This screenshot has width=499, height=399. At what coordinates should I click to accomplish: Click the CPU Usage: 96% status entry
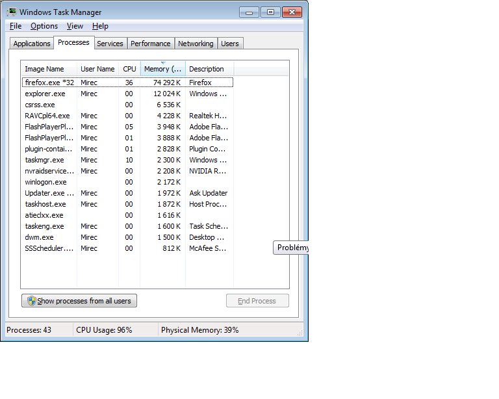point(104,330)
